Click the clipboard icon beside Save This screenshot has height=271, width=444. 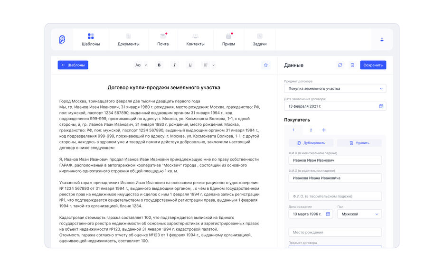(x=352, y=65)
